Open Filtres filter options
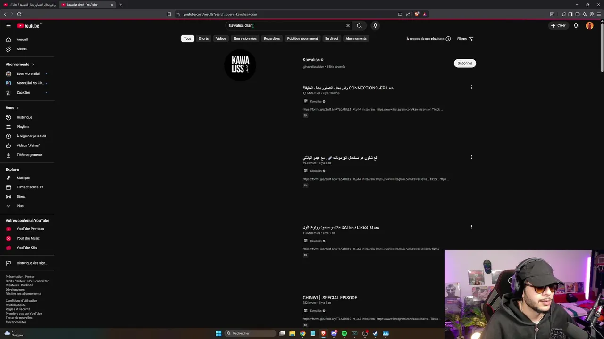The height and width of the screenshot is (339, 604). (x=465, y=39)
